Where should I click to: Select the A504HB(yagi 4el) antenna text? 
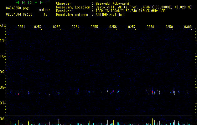click(111, 15)
